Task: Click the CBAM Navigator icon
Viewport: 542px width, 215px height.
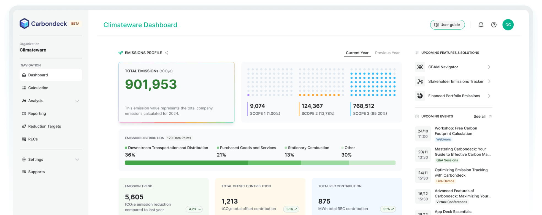Action: pyautogui.click(x=420, y=67)
